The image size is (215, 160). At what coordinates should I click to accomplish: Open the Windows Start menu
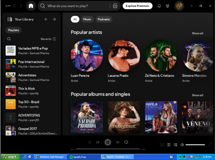pyautogui.click(x=10, y=157)
